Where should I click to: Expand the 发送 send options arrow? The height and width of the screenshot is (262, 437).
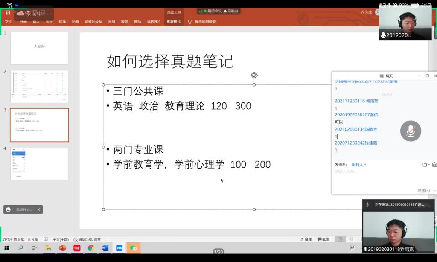[x=434, y=191]
